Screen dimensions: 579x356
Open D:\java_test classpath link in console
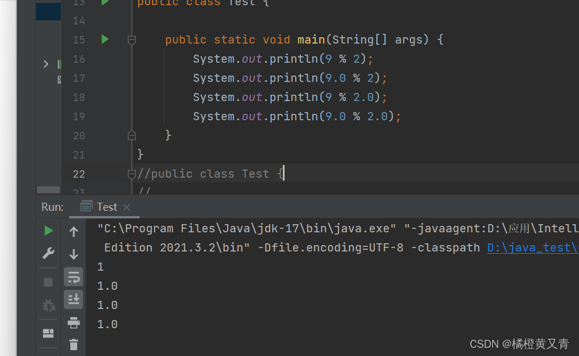click(x=533, y=247)
